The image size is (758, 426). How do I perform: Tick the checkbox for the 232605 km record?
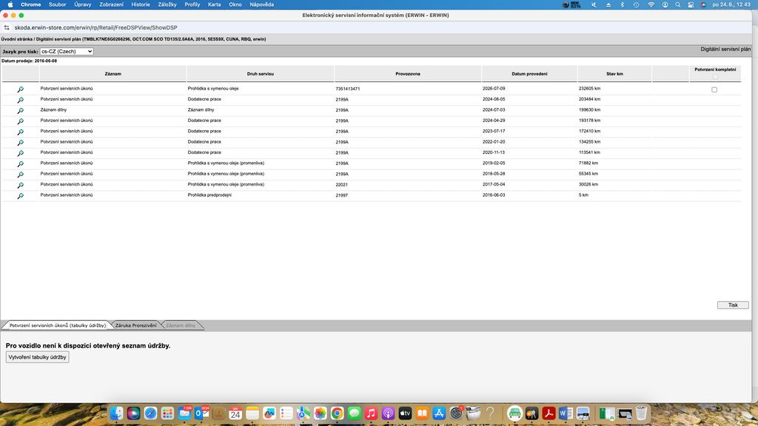(x=714, y=89)
